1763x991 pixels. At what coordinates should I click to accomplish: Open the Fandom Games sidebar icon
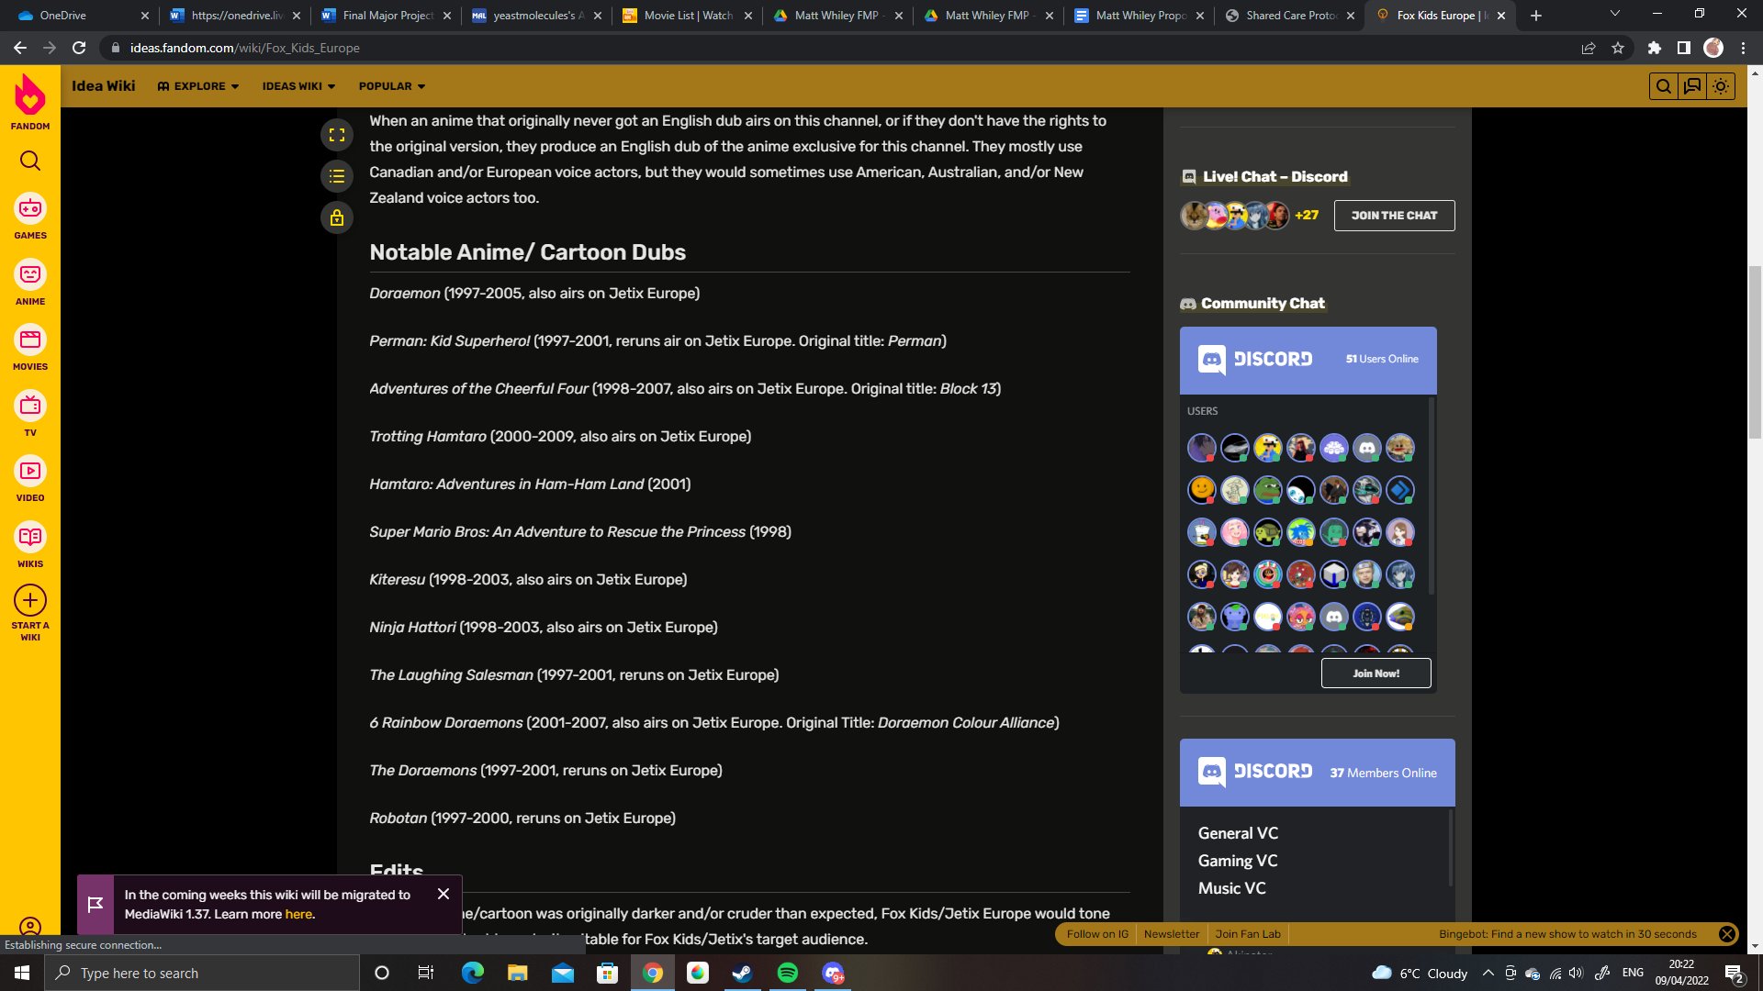pos(30,209)
